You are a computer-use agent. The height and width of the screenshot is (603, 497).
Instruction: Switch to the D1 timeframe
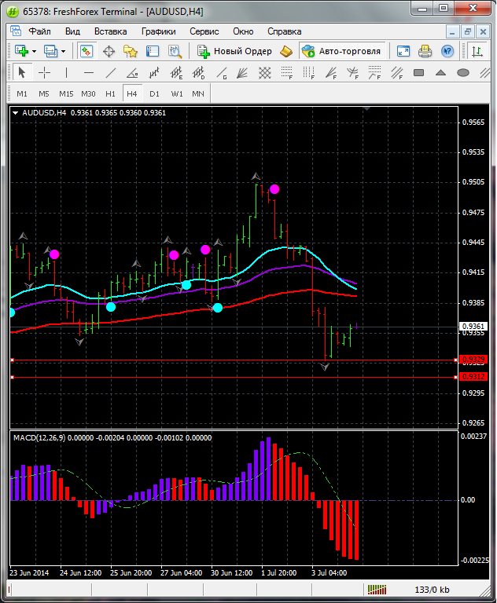154,93
